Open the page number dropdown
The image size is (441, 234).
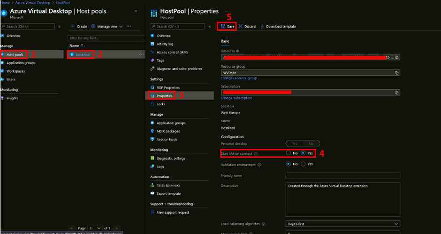pyautogui.click(x=95, y=228)
